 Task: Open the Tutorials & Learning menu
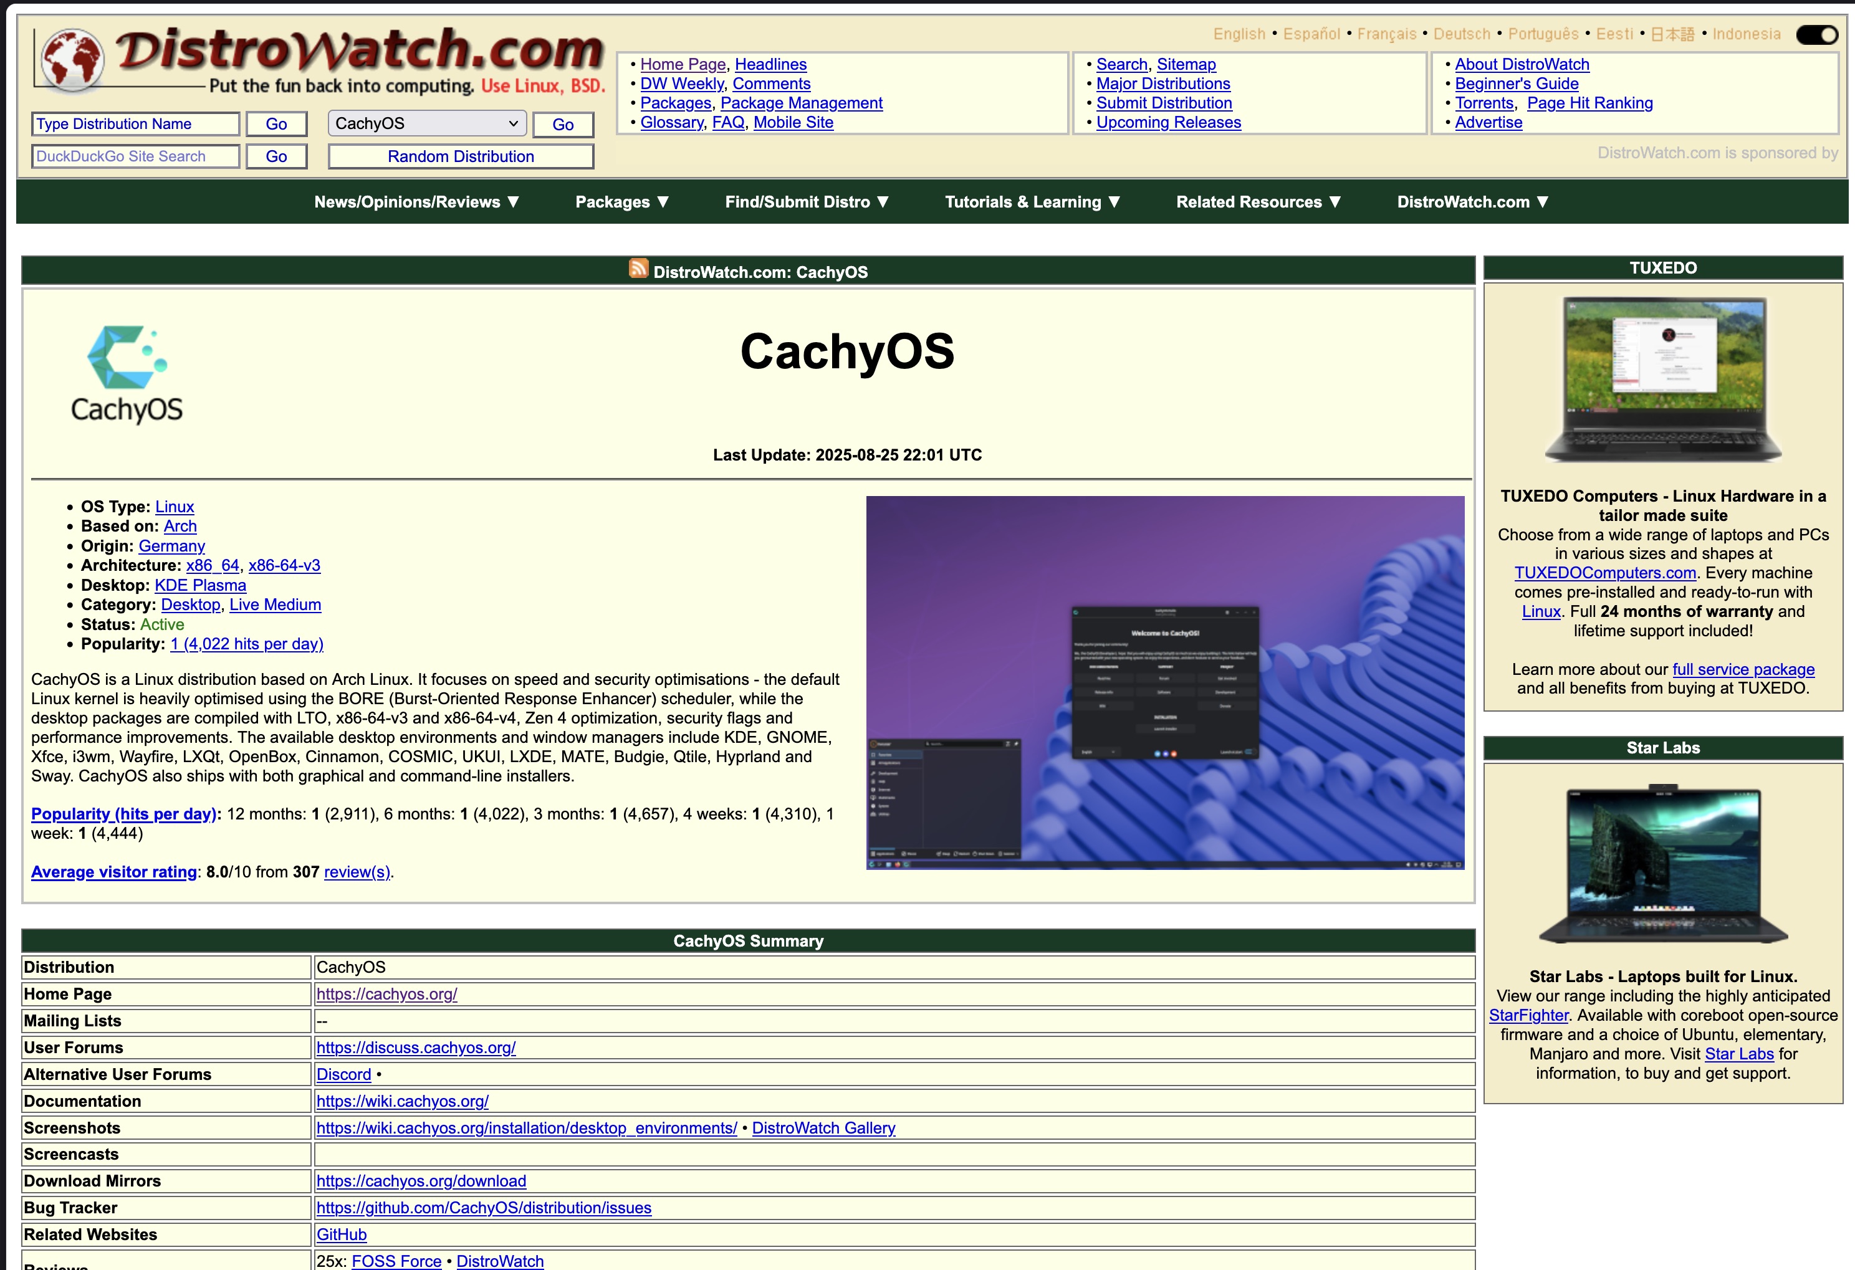pos(1032,202)
